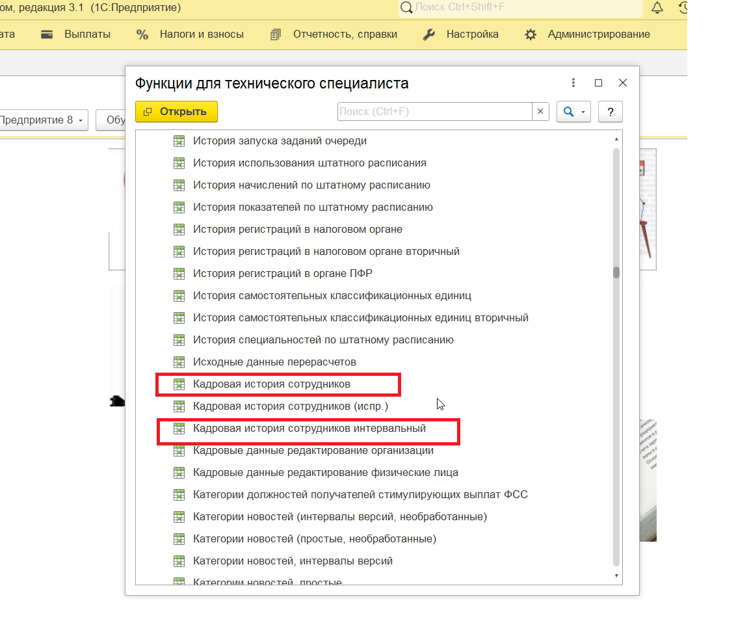This screenshot has height=623, width=749.
Task: Select Кадровая история сотрудников (испр.)
Action: point(291,406)
